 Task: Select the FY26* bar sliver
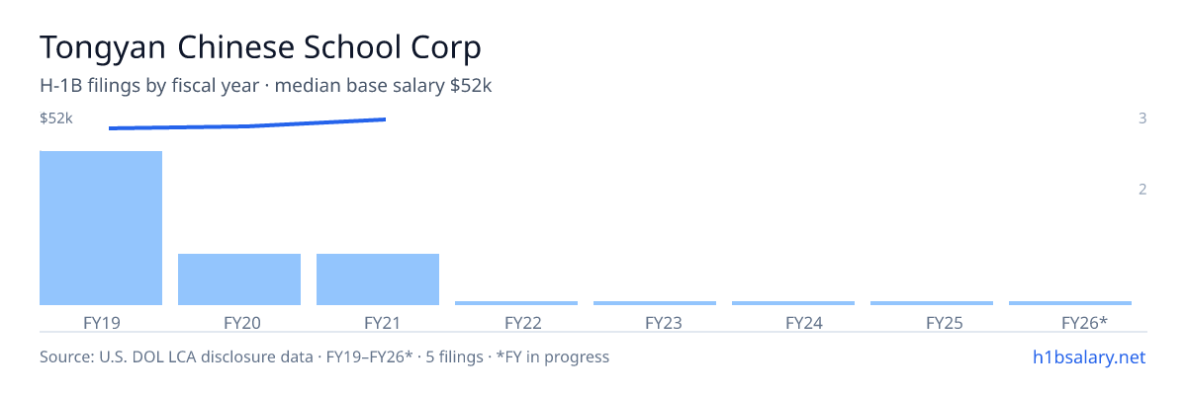click(1070, 303)
